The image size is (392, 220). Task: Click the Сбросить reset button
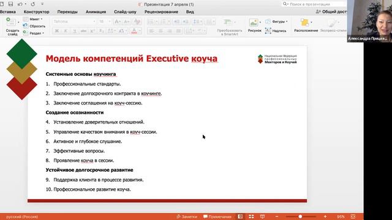coord(34,26)
